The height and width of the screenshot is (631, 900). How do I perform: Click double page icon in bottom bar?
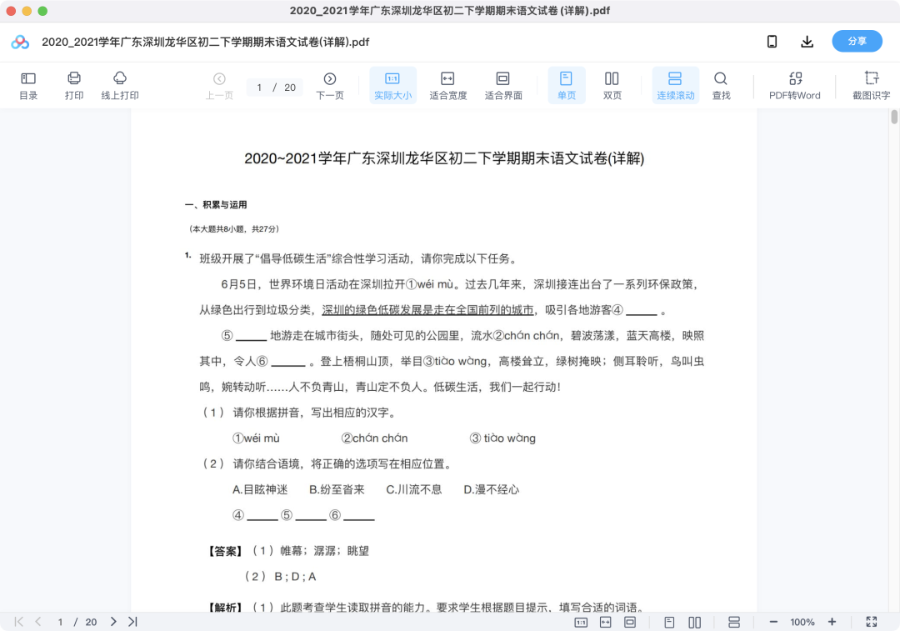tap(694, 622)
